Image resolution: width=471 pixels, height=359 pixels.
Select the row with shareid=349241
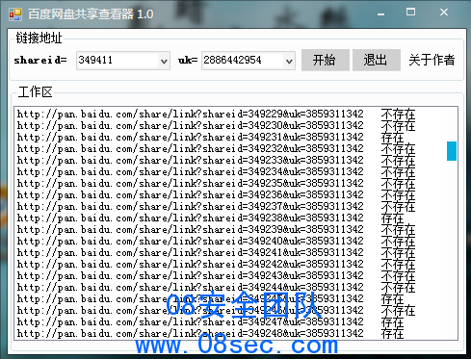coord(216,253)
